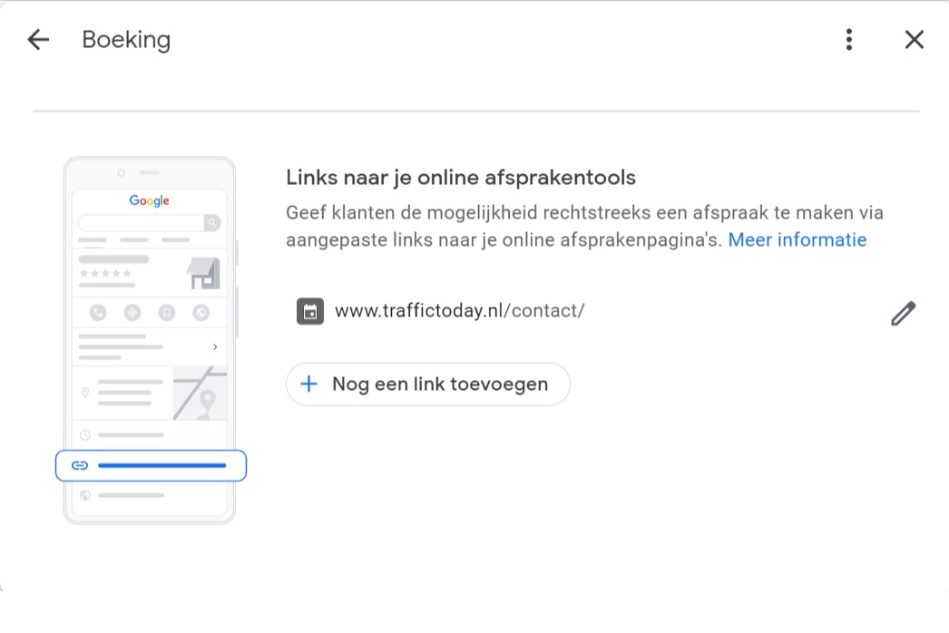Viewport: 949px width, 633px height.
Task: Click the star rating row in the illustration
Action: tap(105, 273)
